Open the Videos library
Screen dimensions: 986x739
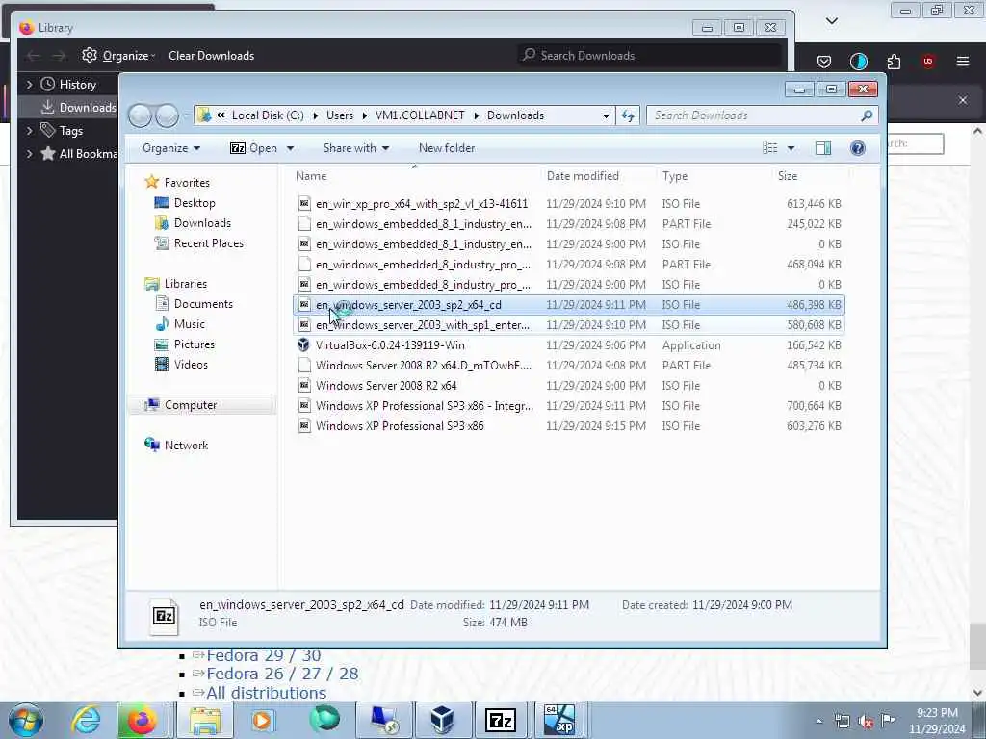tap(191, 365)
